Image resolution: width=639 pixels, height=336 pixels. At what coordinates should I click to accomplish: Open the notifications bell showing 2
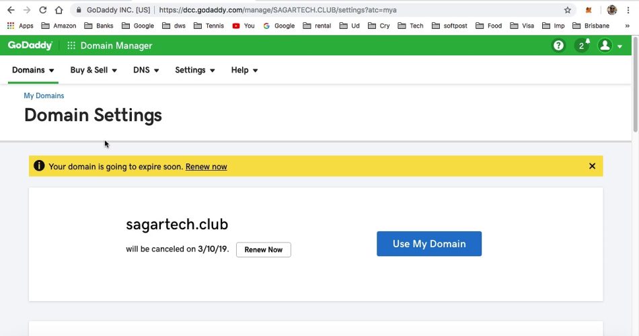[582, 46]
